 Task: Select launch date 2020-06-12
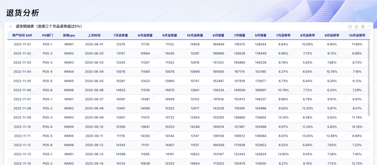click(x=94, y=145)
